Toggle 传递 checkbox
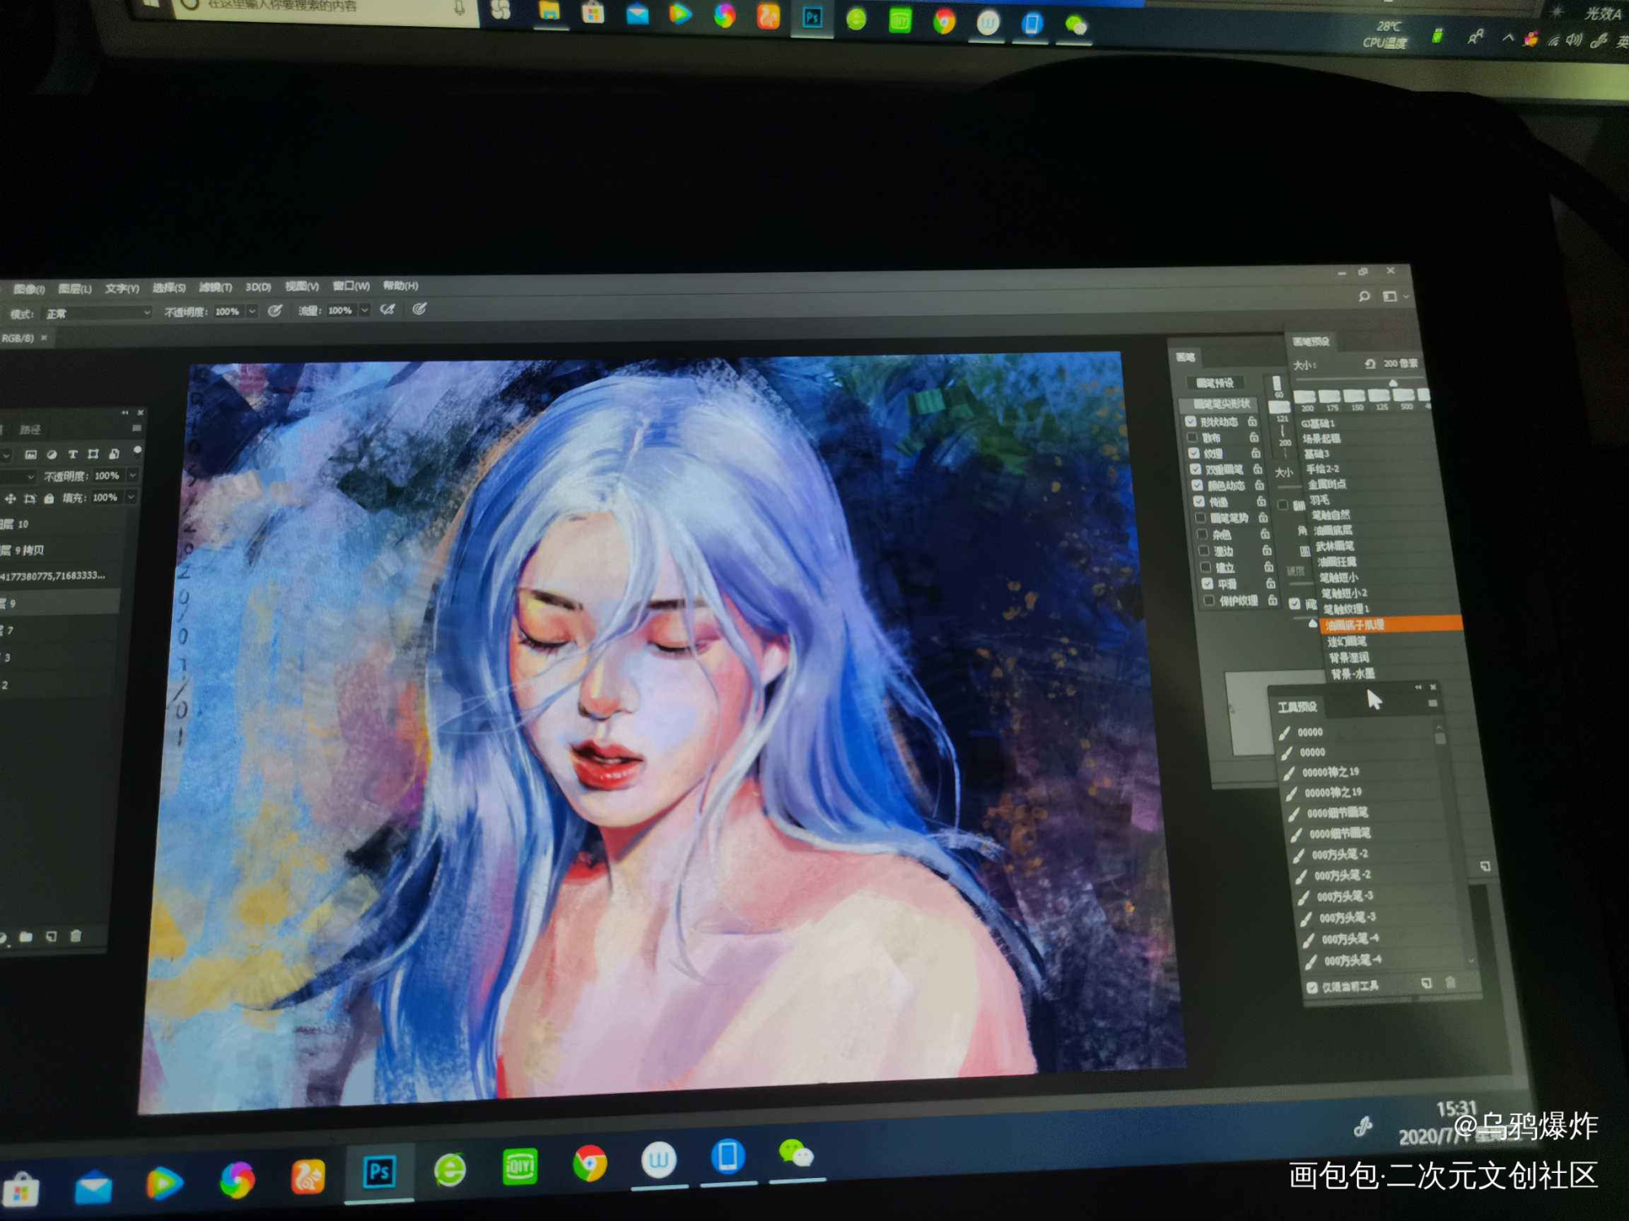Image resolution: width=1629 pixels, height=1221 pixels. [1199, 502]
